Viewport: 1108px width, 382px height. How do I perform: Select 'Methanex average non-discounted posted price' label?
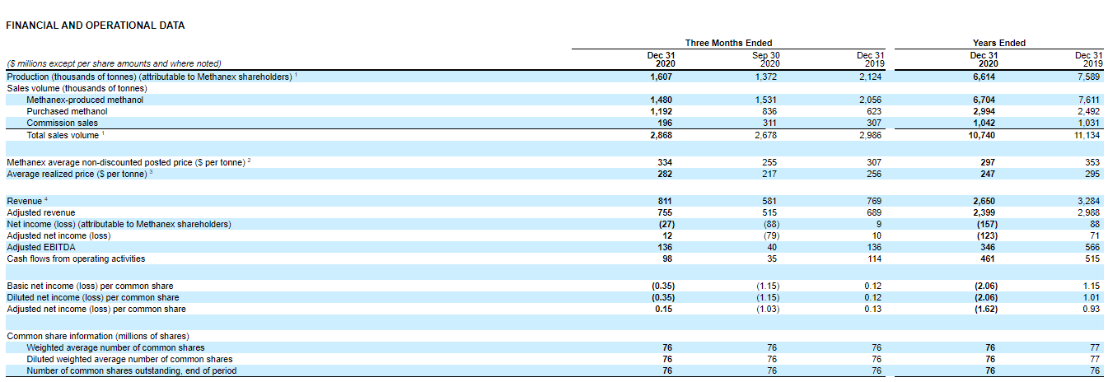[x=128, y=162]
